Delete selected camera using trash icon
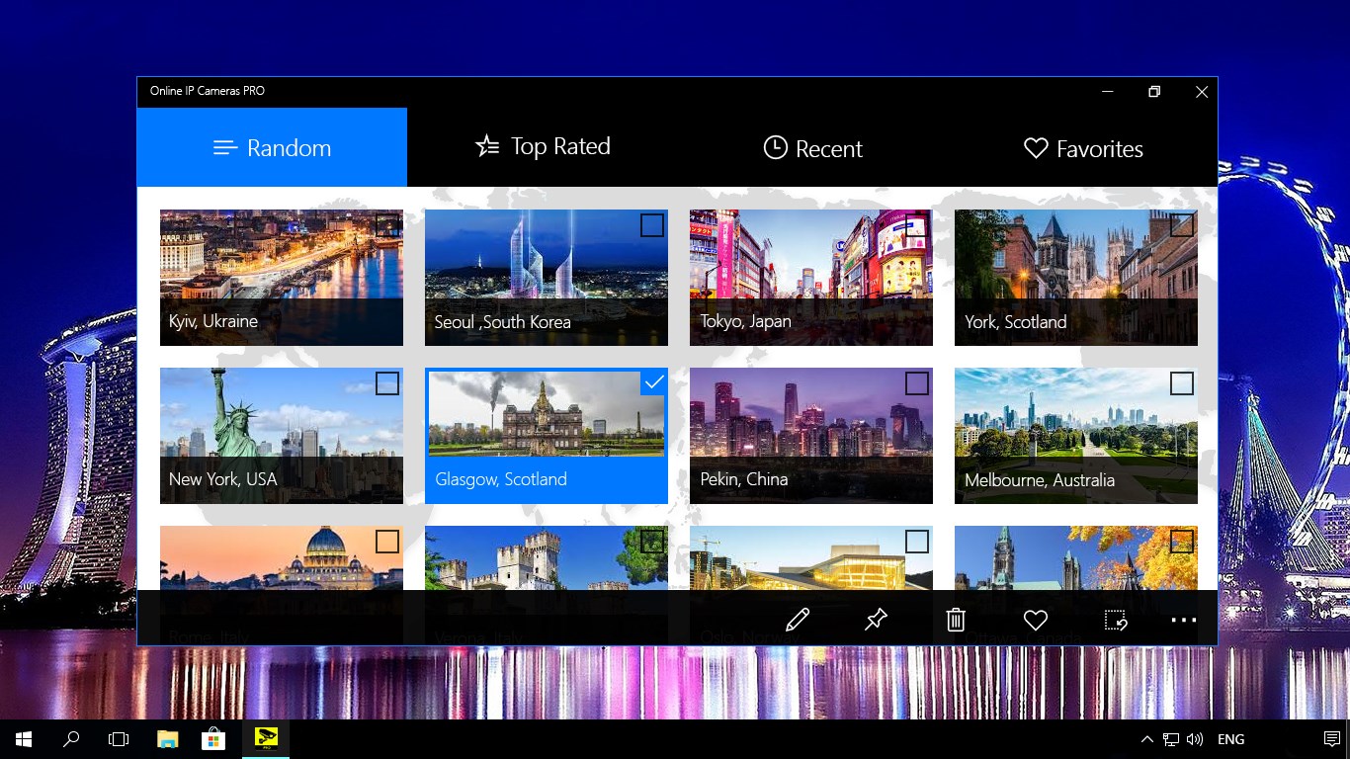Screen dimensions: 1350x759 pyautogui.click(x=956, y=620)
